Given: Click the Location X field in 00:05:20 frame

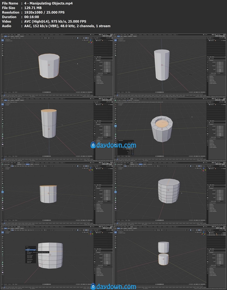Looking at the screenshot, I should (108, 126).
